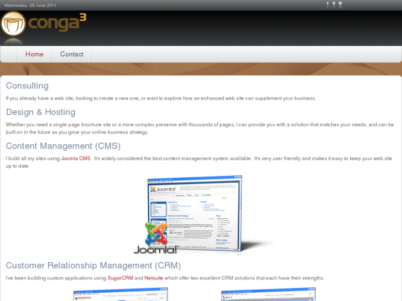Viewport: 402px width, 301px height.
Task: Select the medium page-width icon in top bar
Action: pos(334,3)
